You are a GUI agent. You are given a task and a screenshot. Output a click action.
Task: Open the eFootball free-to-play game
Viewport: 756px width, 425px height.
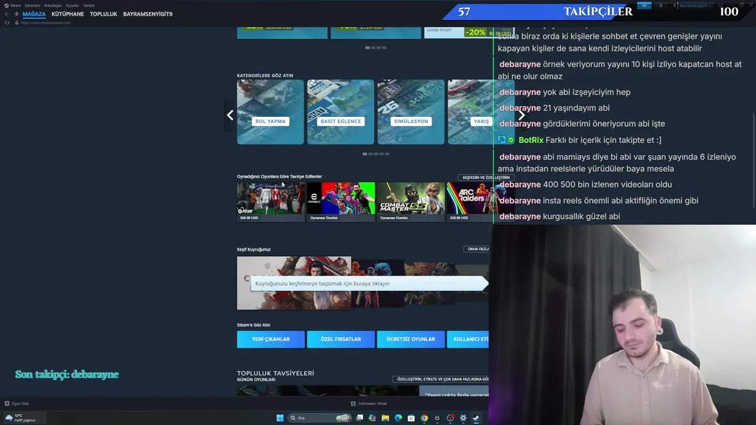point(341,202)
